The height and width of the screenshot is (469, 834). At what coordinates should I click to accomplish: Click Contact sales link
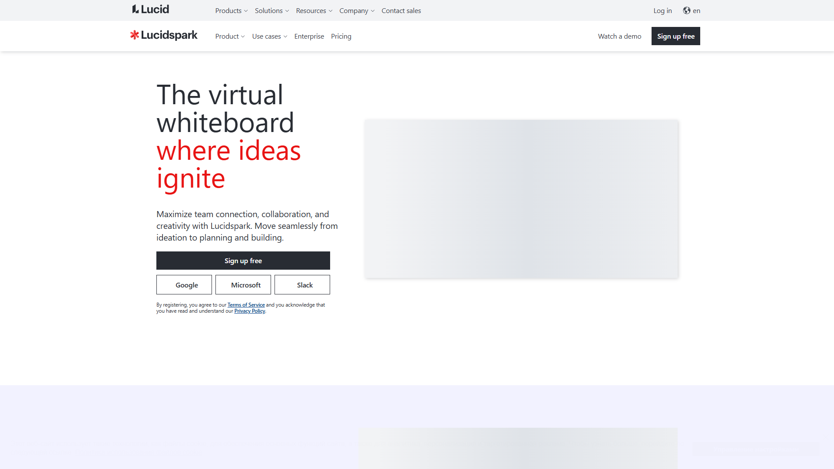(401, 10)
